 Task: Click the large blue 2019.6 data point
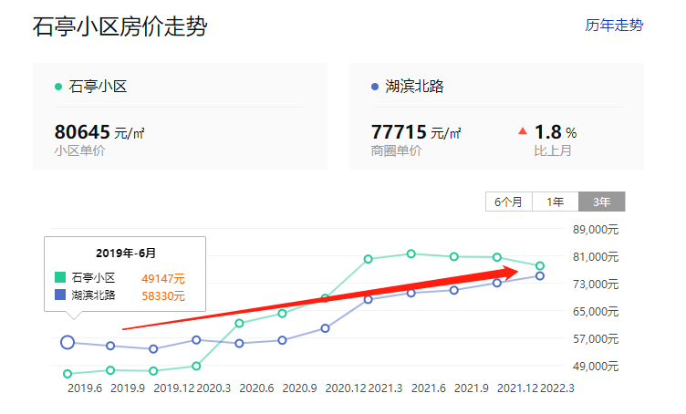[68, 342]
